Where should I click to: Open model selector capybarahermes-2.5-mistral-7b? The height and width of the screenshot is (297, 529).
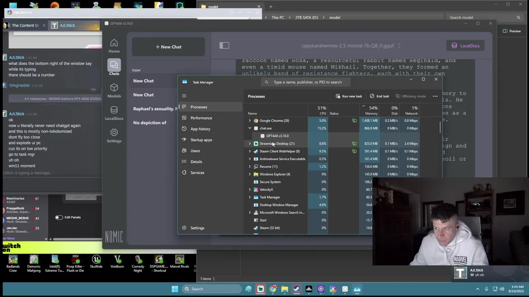pyautogui.click(x=351, y=46)
